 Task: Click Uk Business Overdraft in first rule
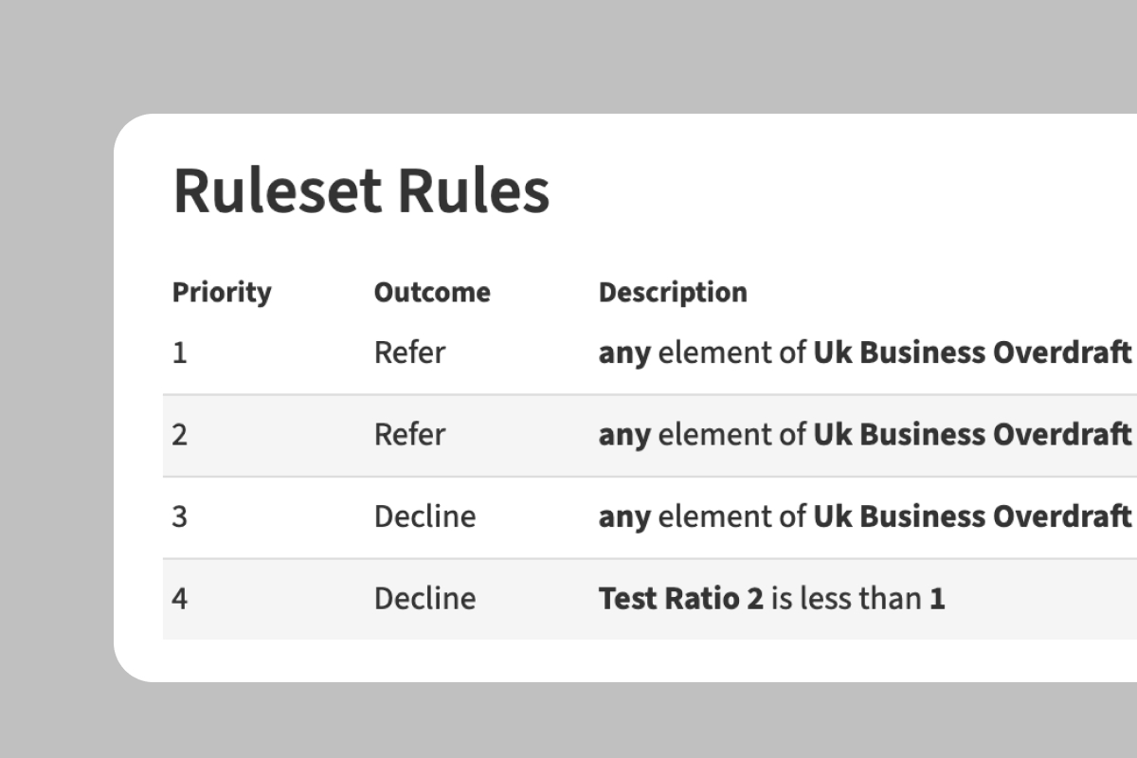972,353
